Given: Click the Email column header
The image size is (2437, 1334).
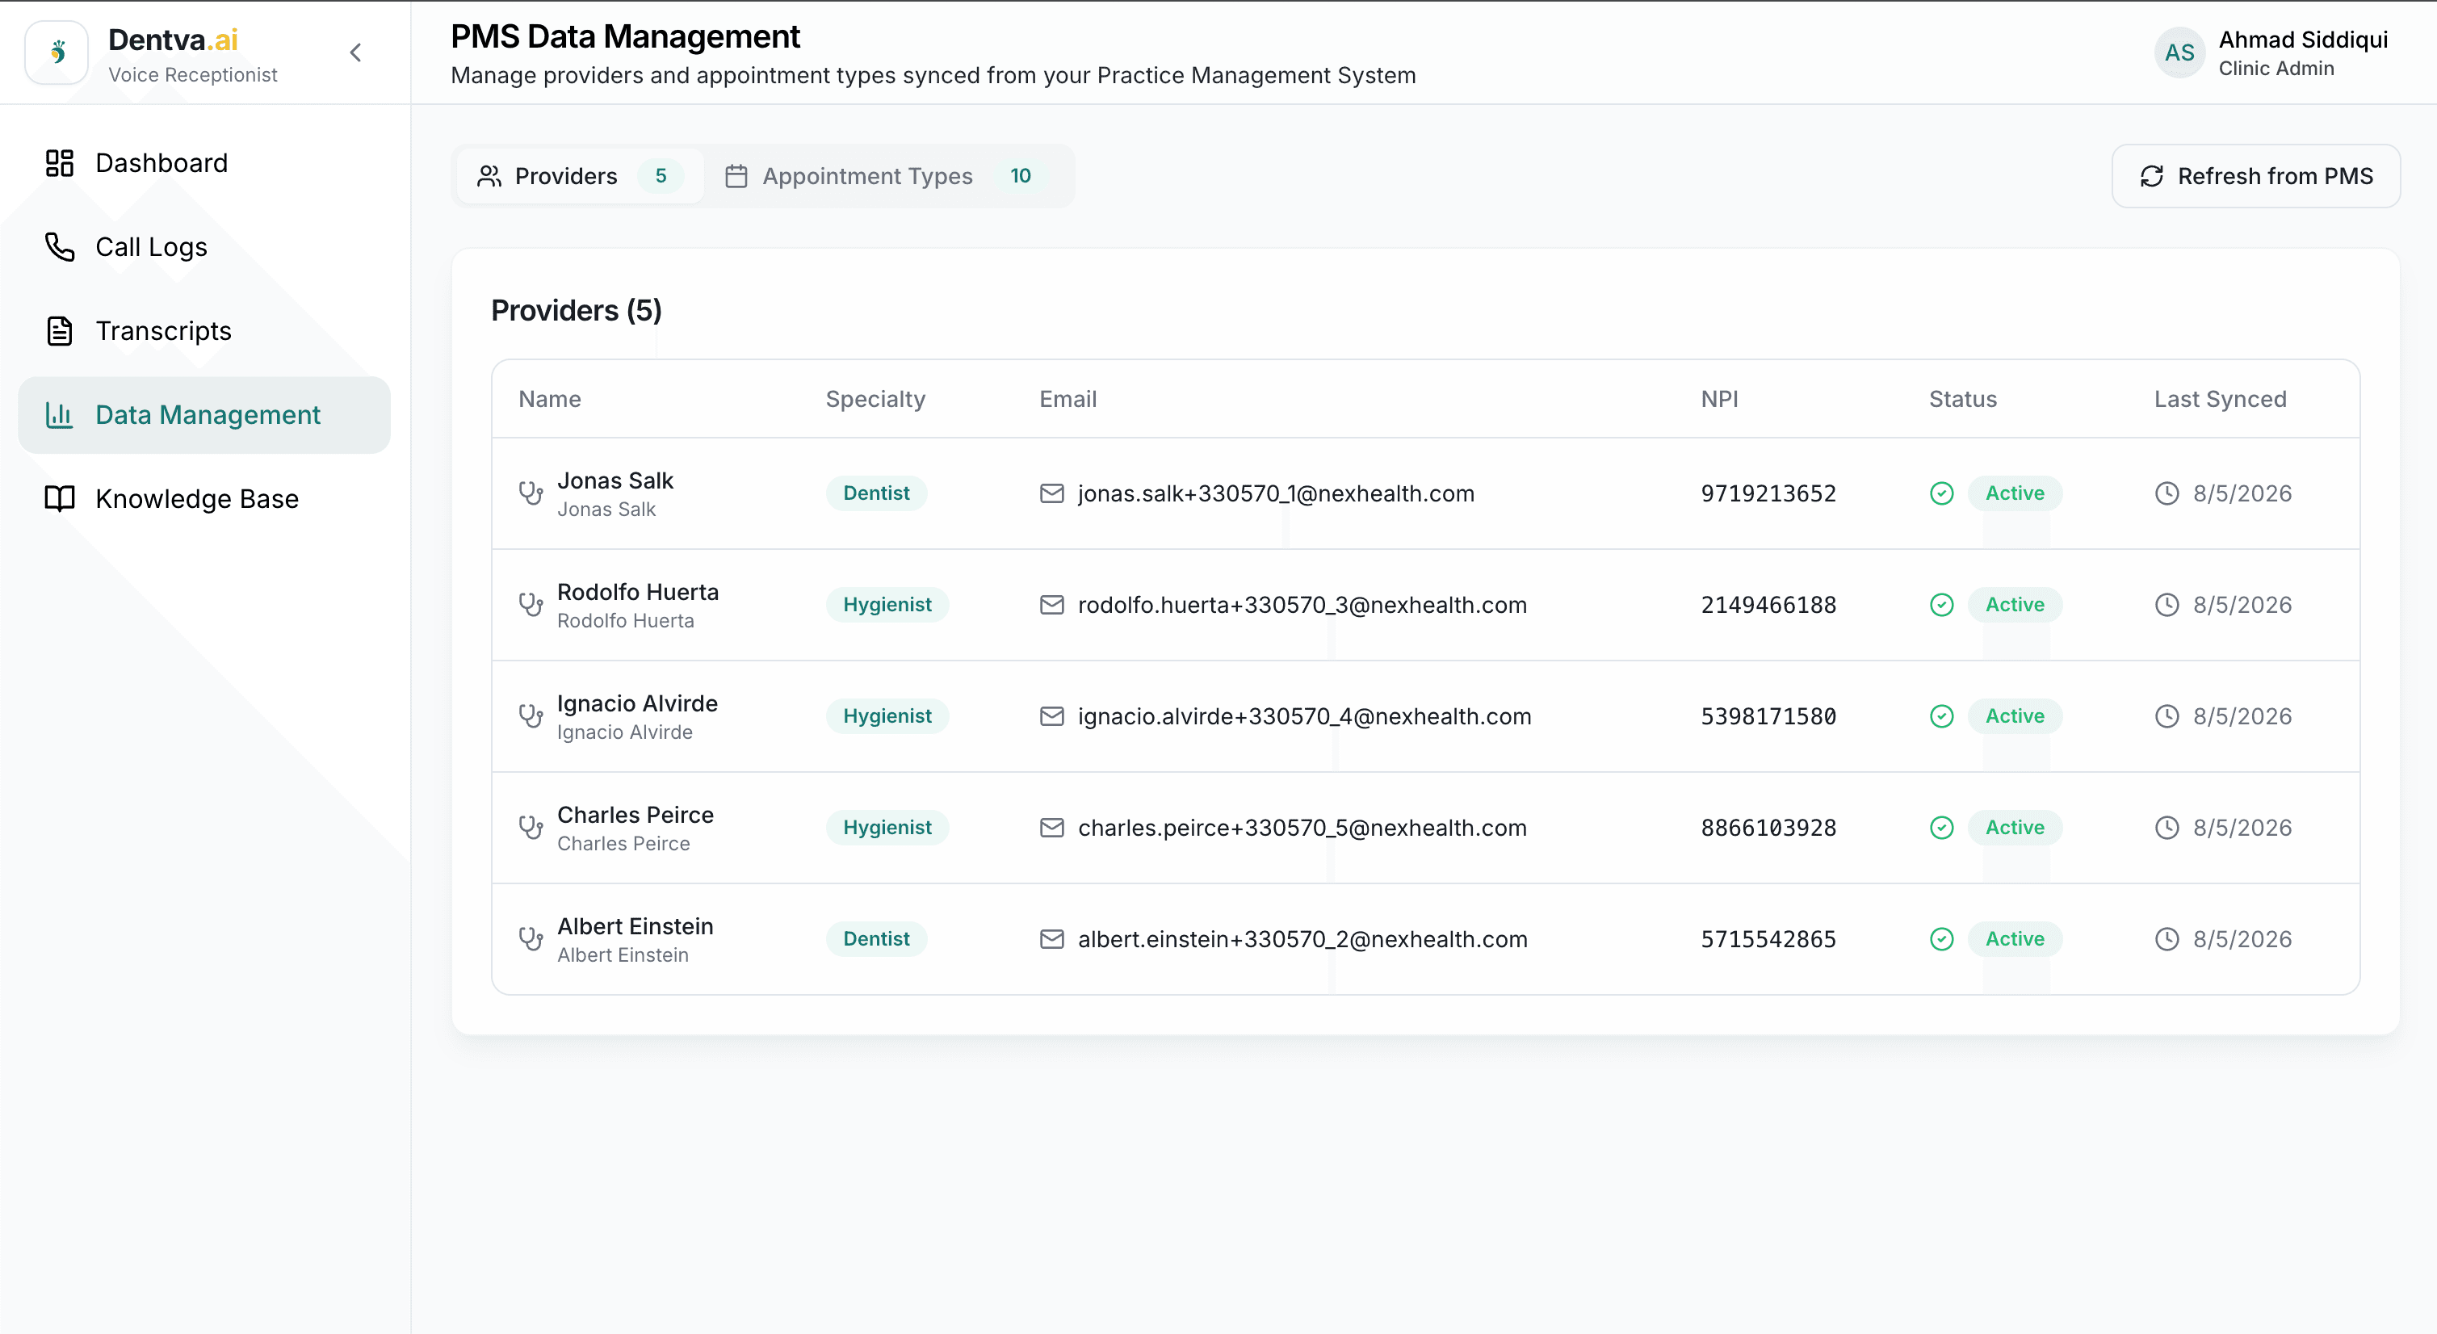Looking at the screenshot, I should click(x=1068, y=399).
